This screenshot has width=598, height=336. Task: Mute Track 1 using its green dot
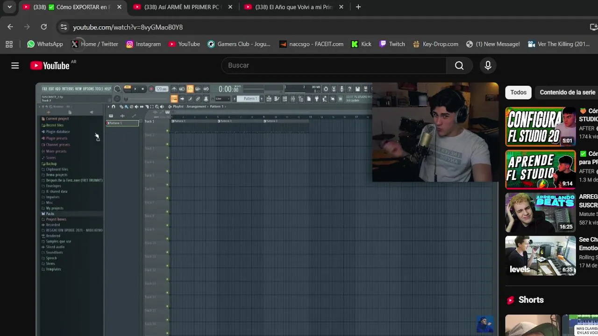167,130
